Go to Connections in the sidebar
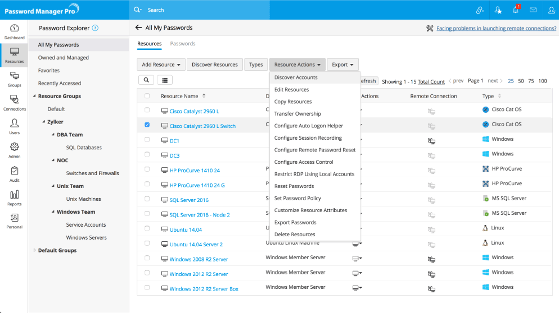The image size is (559, 313). (x=14, y=102)
